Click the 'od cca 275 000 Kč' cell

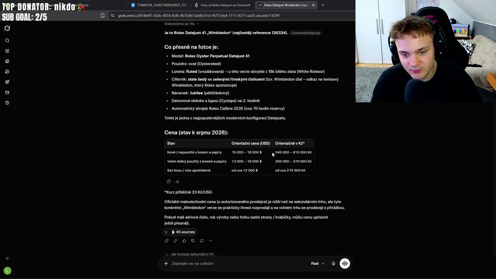(x=290, y=170)
